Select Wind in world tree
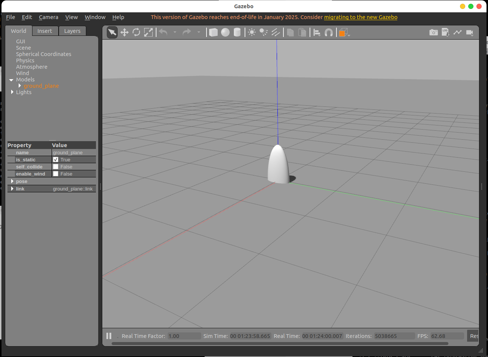Image resolution: width=488 pixels, height=357 pixels. (x=22, y=73)
